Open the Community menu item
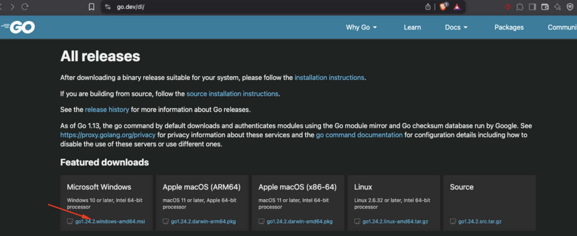The width and height of the screenshot is (577, 236). pyautogui.click(x=562, y=27)
